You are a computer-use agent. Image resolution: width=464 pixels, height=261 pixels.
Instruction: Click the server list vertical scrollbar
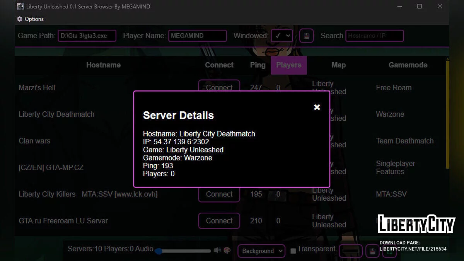pos(448,114)
